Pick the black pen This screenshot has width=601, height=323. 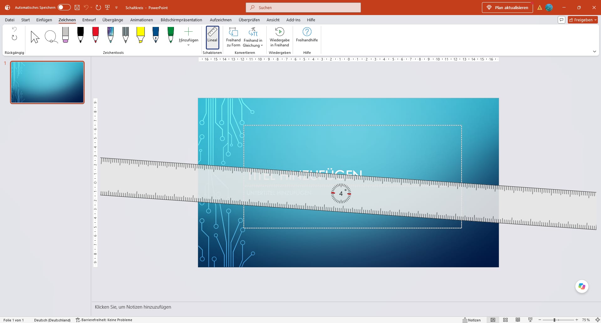point(81,35)
